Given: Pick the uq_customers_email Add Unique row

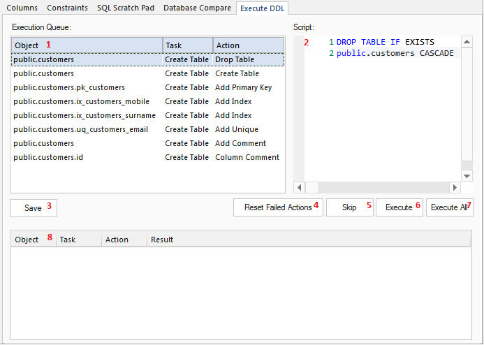Looking at the screenshot, I should (80, 129).
